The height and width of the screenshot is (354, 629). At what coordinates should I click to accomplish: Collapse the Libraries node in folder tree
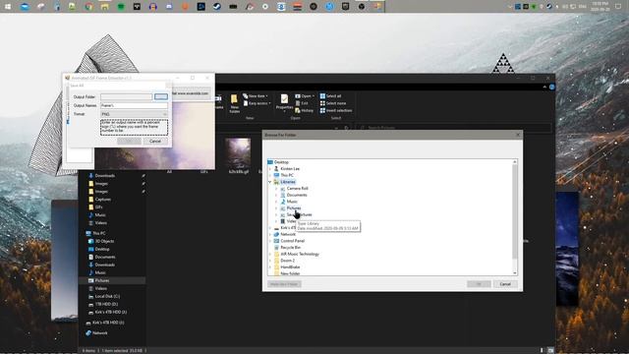pyautogui.click(x=270, y=182)
